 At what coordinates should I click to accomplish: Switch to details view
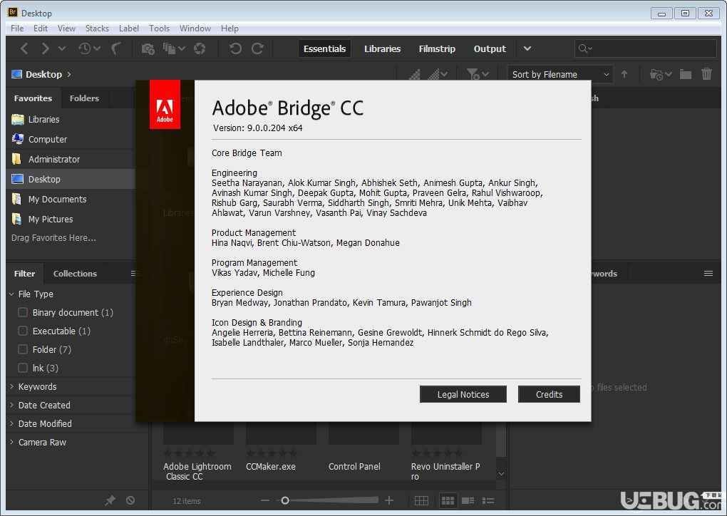[468, 501]
